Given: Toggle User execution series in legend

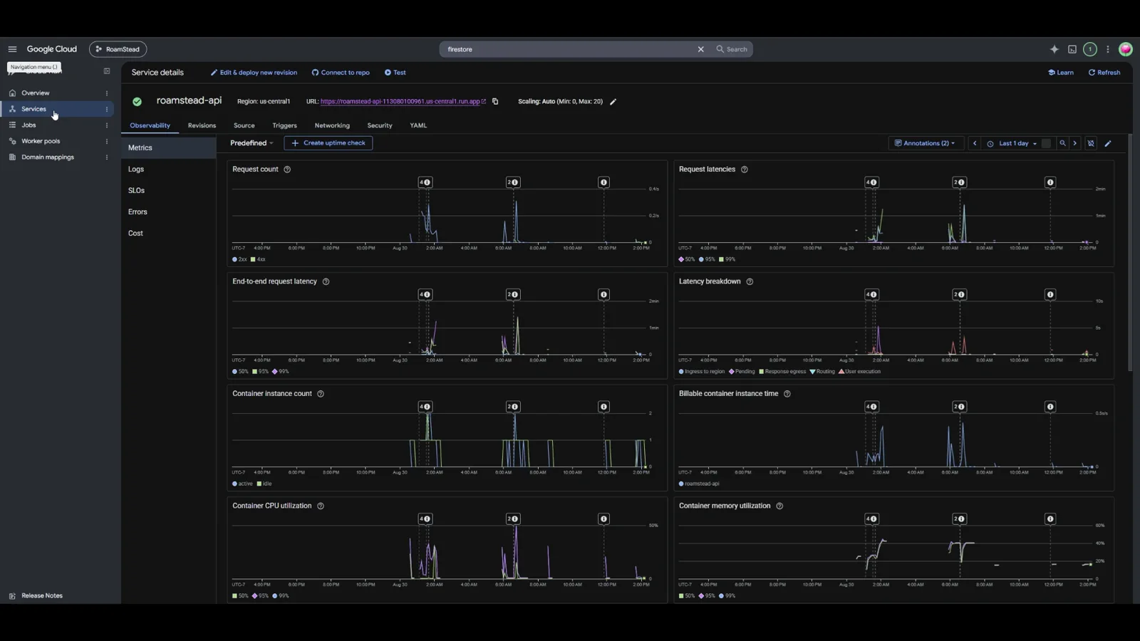Looking at the screenshot, I should (859, 372).
